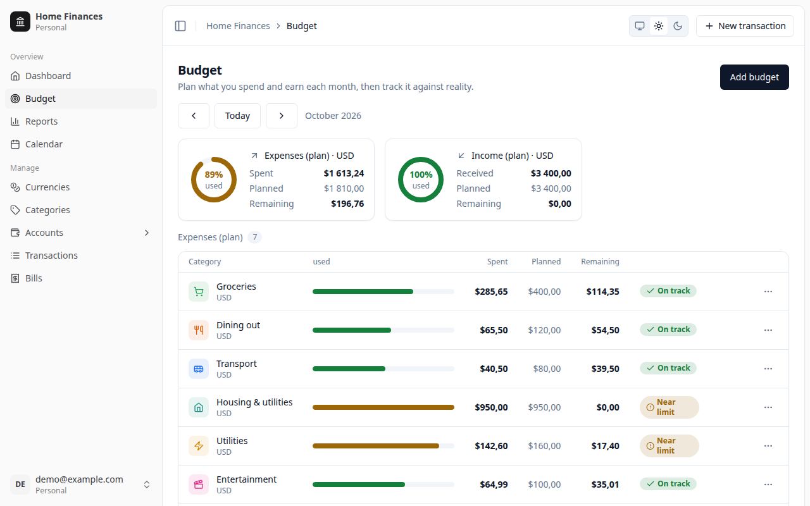Open Calendar in sidebar
The image size is (810, 506).
[x=81, y=144]
